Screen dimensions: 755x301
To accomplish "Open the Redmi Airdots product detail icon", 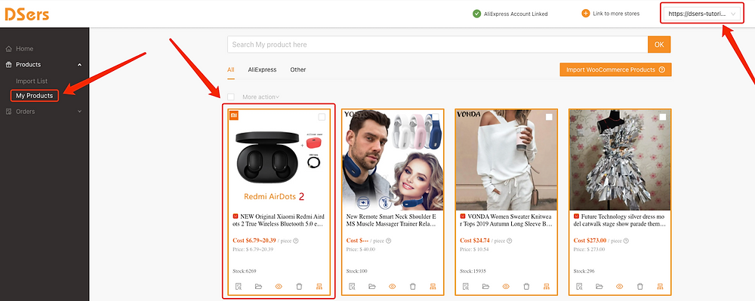I will [239, 286].
